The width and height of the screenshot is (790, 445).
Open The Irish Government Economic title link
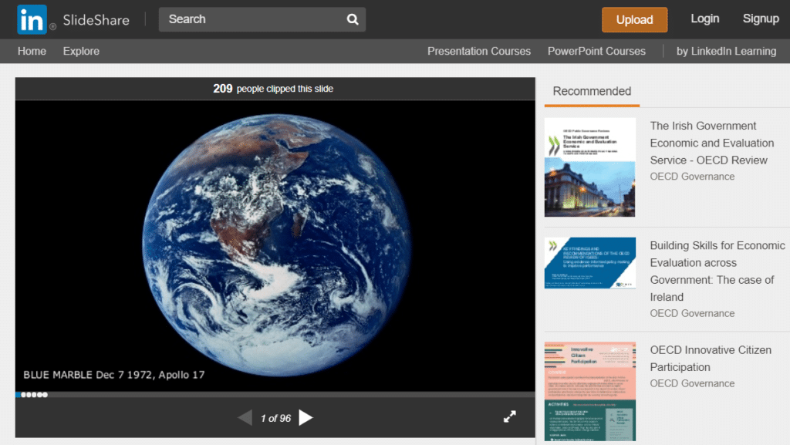[x=711, y=143]
